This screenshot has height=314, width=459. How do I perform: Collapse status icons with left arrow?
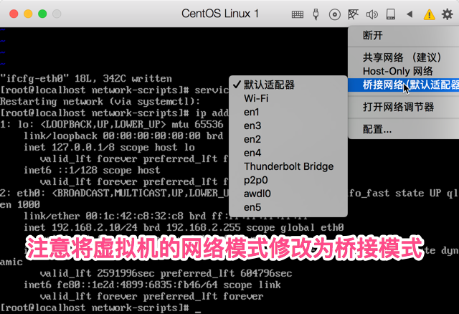click(410, 14)
